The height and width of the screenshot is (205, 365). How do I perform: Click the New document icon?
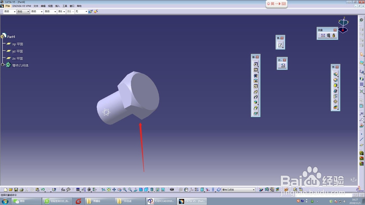(5, 190)
